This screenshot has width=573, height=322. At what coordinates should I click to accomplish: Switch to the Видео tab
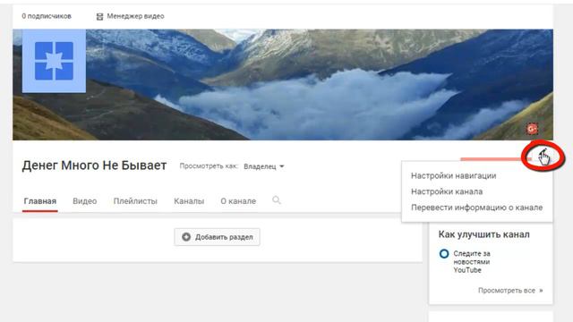(85, 201)
